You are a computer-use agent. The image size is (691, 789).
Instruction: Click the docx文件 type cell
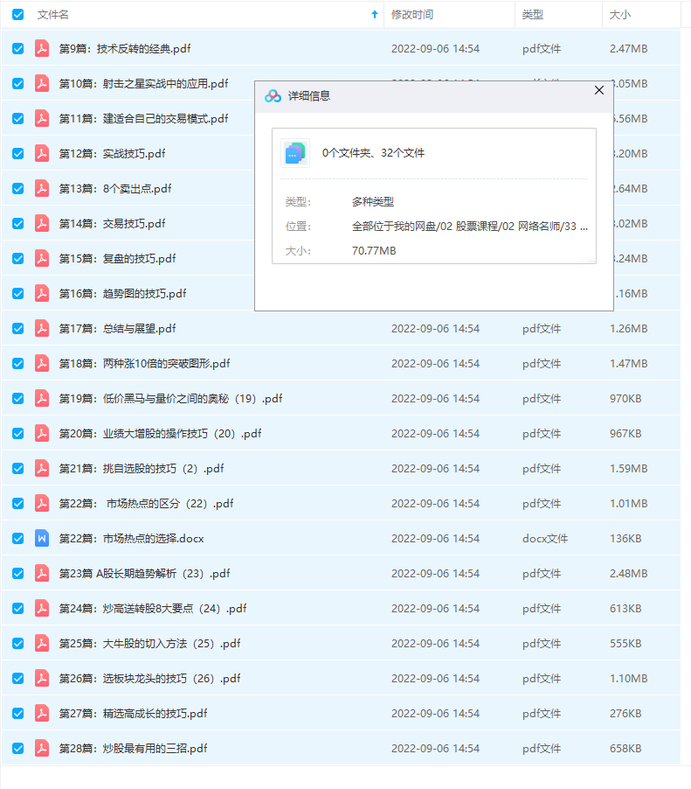(x=545, y=539)
